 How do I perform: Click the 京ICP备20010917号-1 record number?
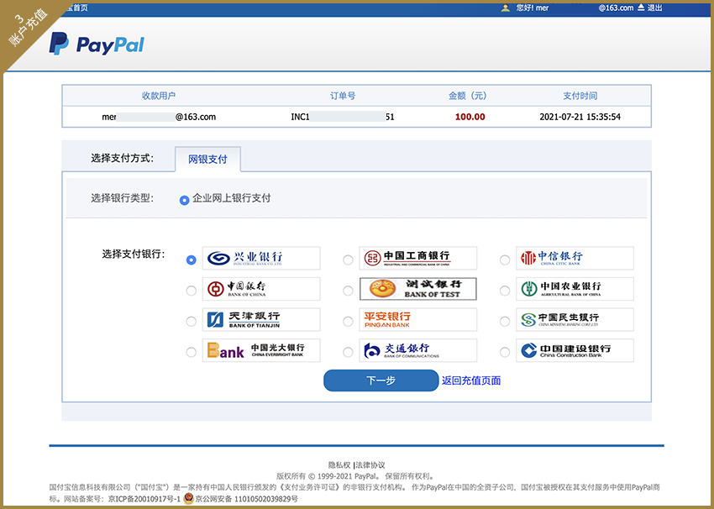pos(144,499)
